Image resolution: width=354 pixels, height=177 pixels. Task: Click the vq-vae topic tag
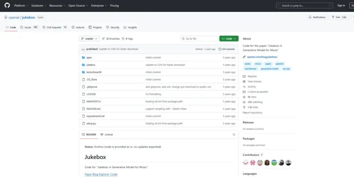[x=286, y=69]
